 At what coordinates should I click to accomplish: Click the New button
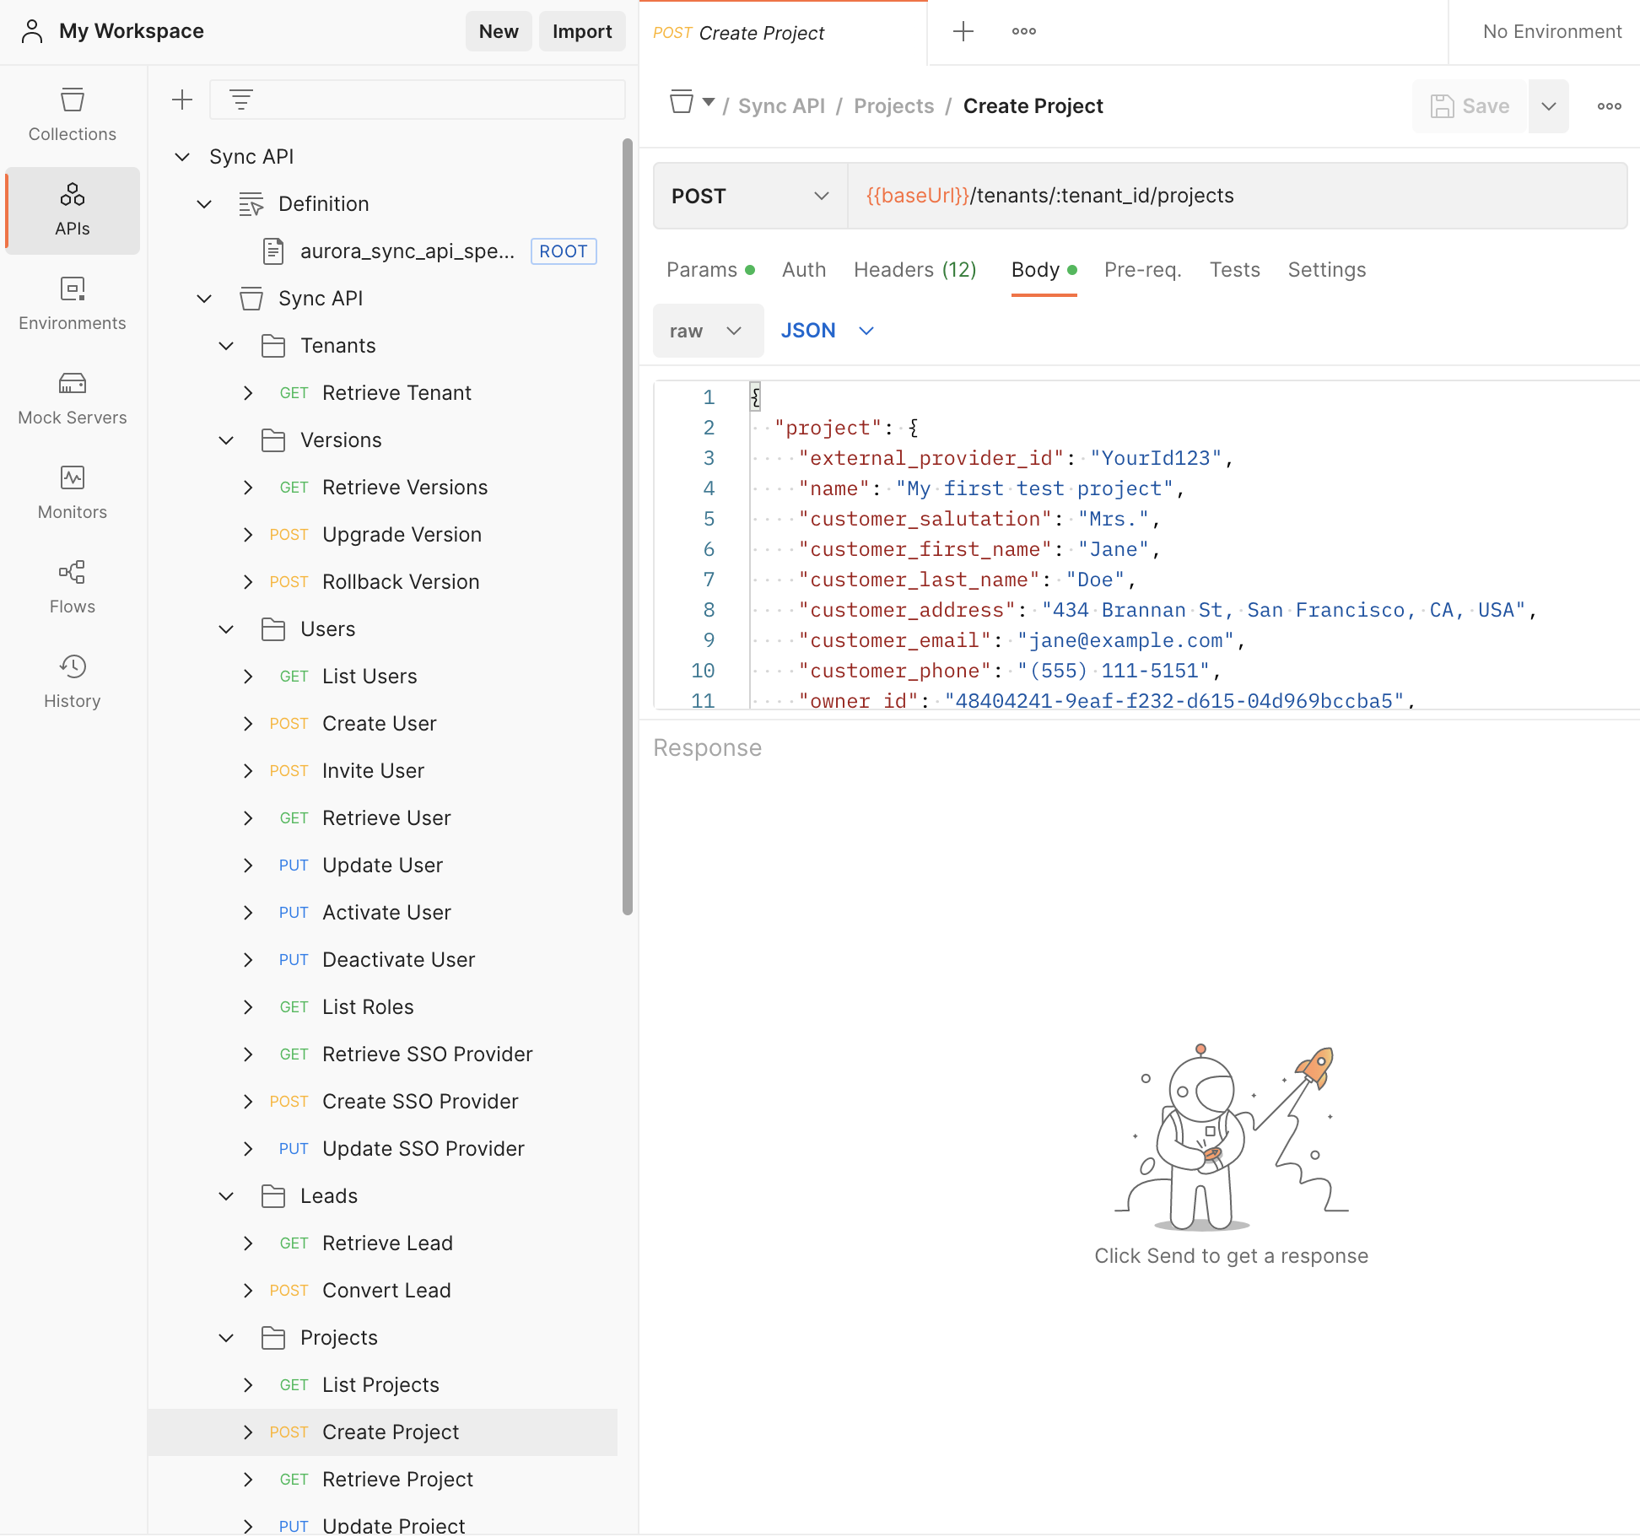[498, 32]
